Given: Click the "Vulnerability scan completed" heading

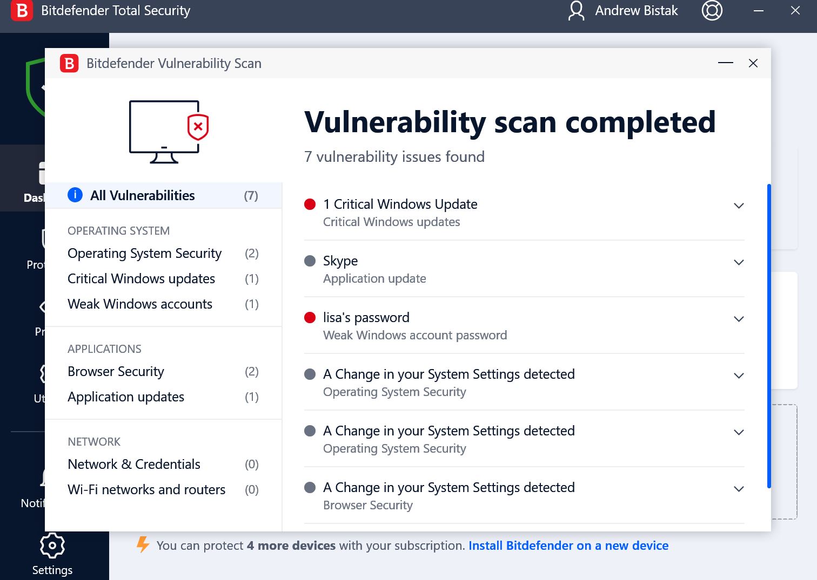Looking at the screenshot, I should (x=510, y=122).
